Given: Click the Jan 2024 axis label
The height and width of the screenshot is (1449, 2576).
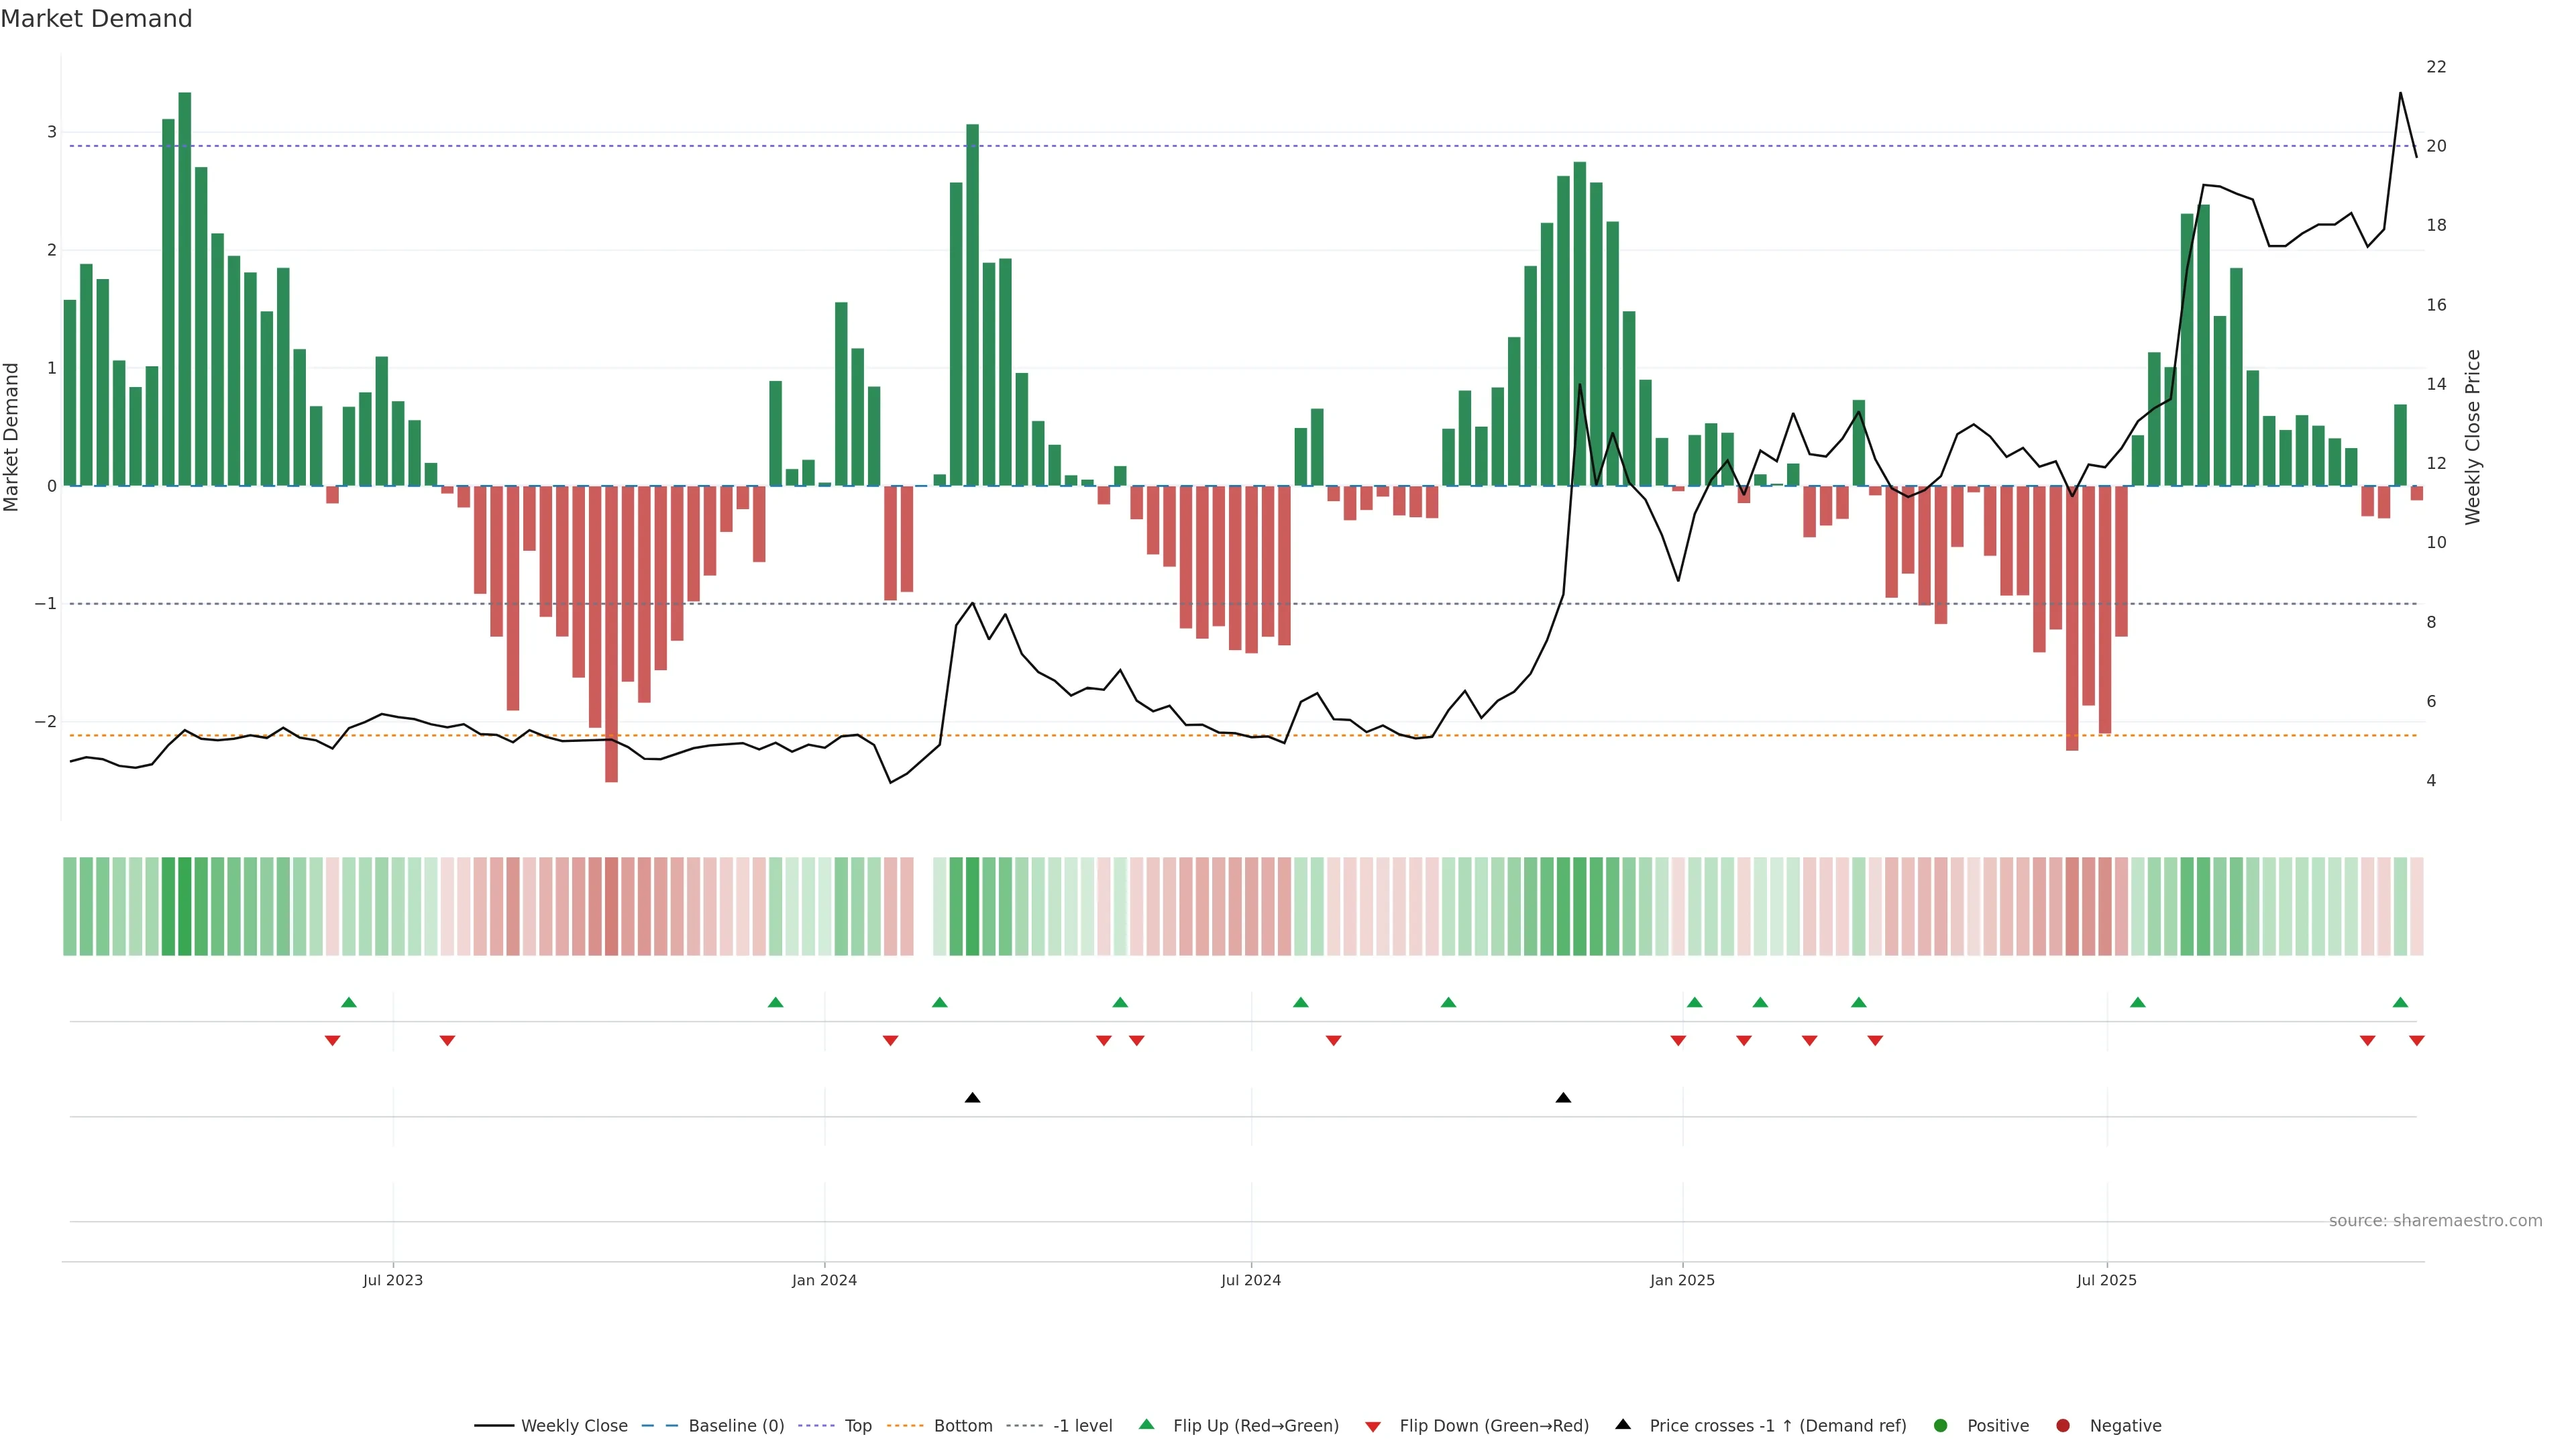Looking at the screenshot, I should (824, 1280).
